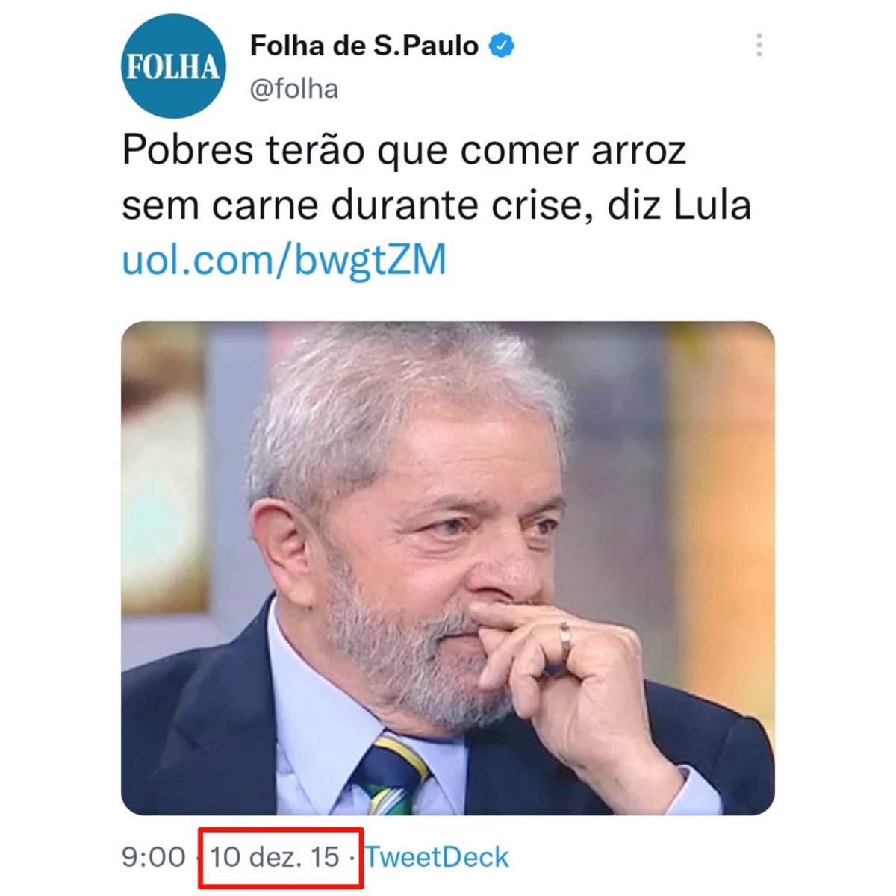Click the line 'sem carne durante crise, diz Lula'
This screenshot has width=896, height=896.
437,205
